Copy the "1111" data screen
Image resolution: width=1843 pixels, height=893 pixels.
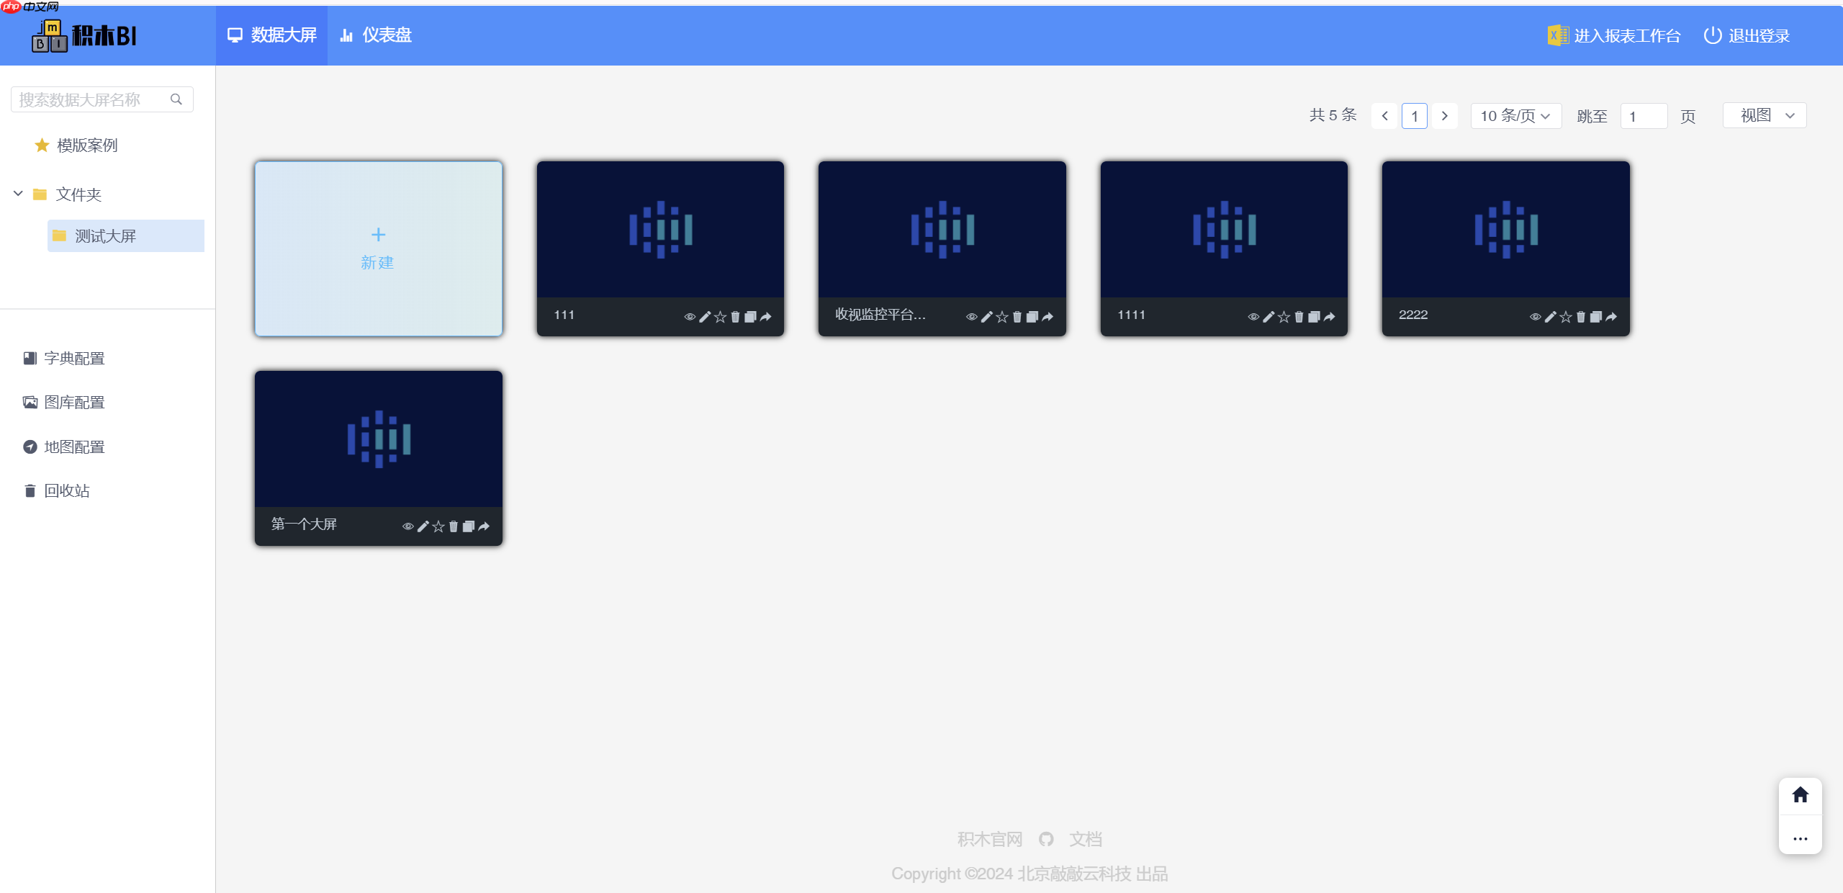tap(1314, 316)
